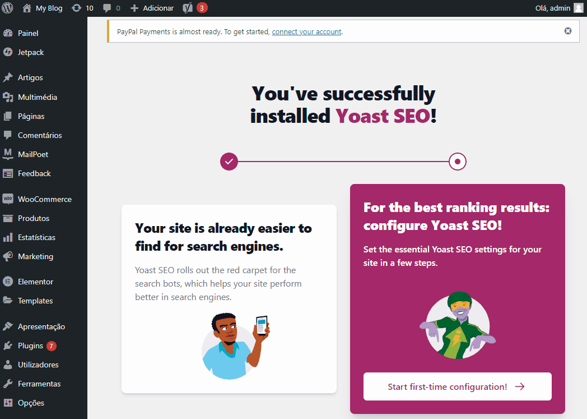
Task: Click Adicionar in the admin bar
Action: pyautogui.click(x=158, y=8)
